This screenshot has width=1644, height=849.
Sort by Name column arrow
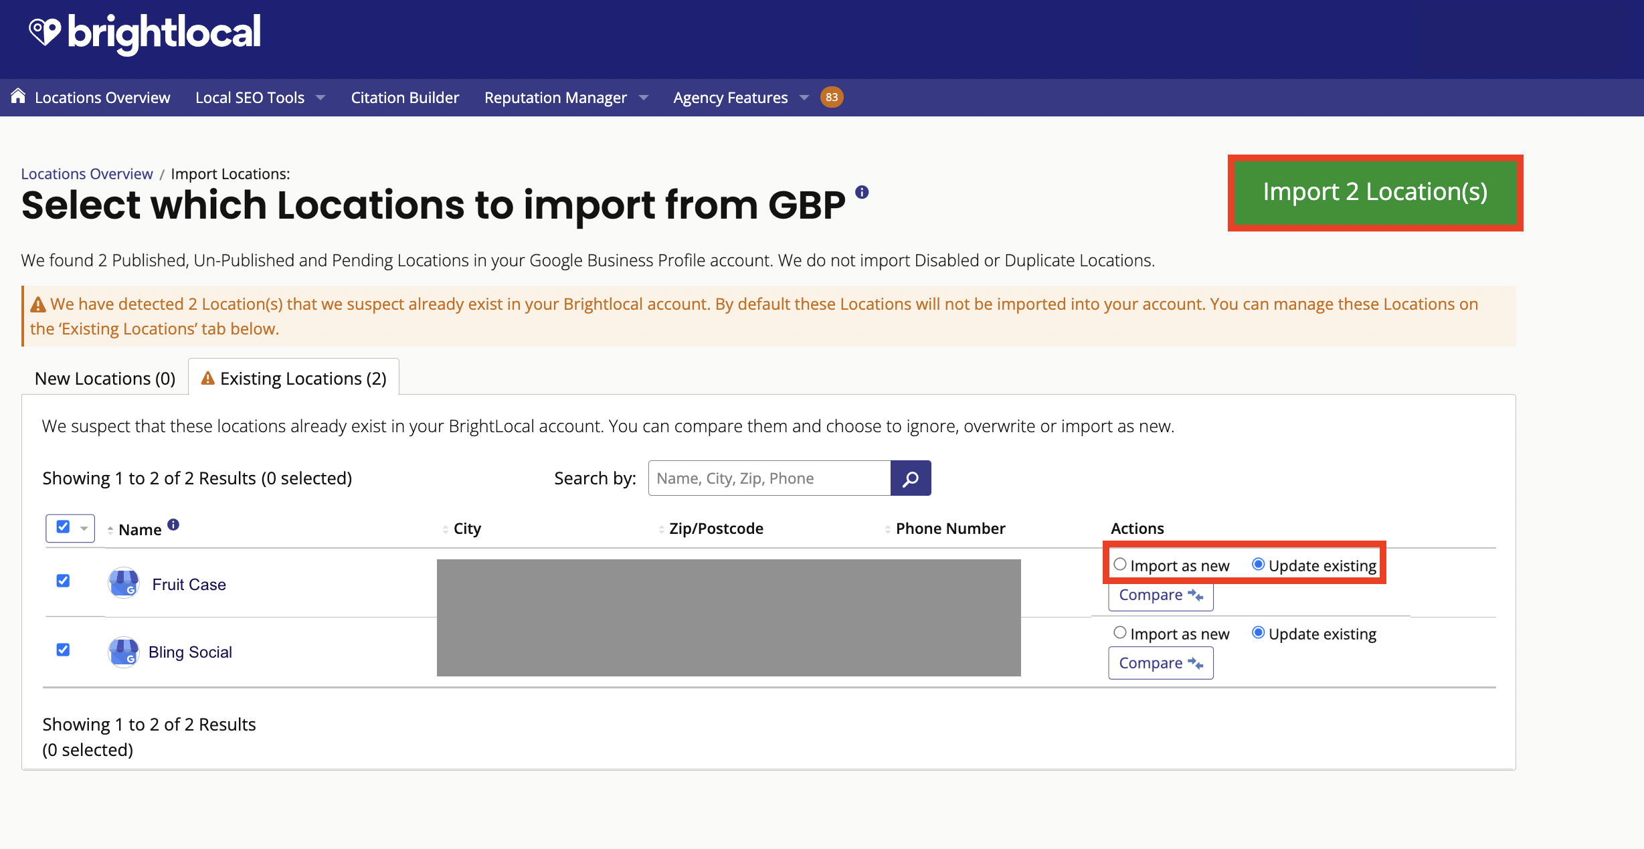coord(110,530)
